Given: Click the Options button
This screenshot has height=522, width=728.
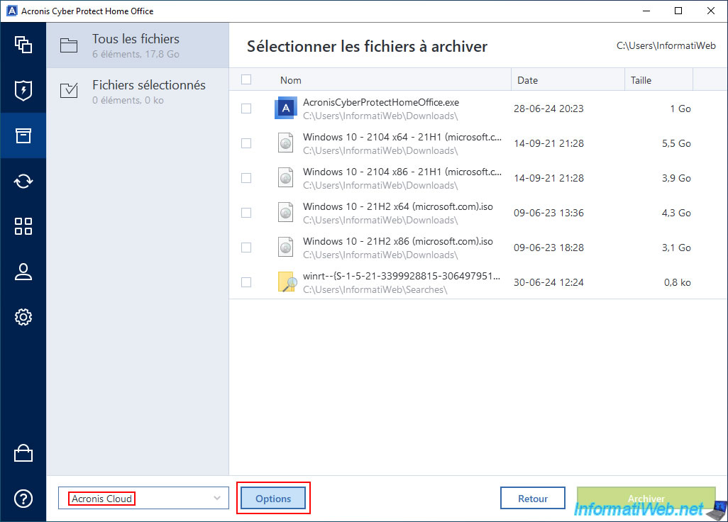Looking at the screenshot, I should point(273,499).
